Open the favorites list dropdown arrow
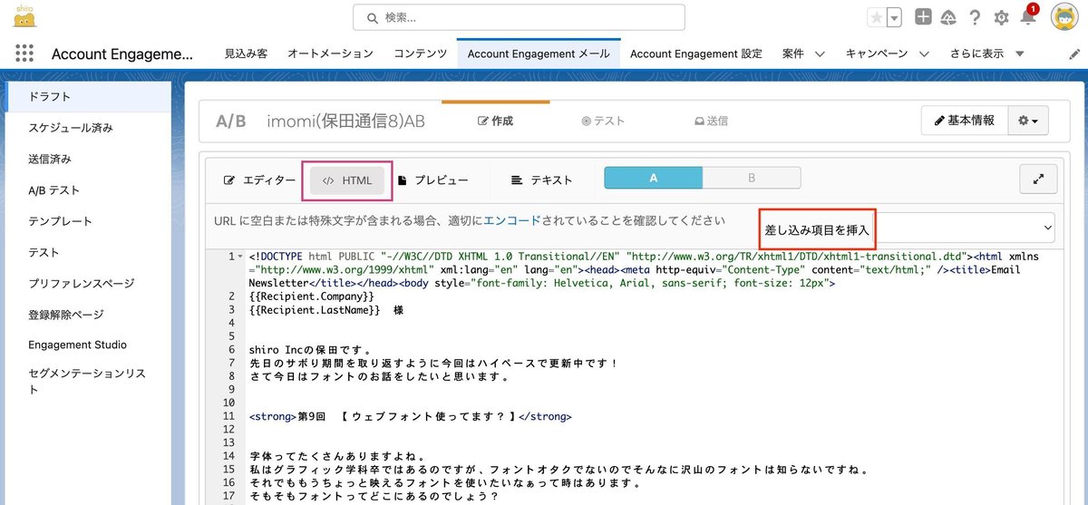 point(895,17)
